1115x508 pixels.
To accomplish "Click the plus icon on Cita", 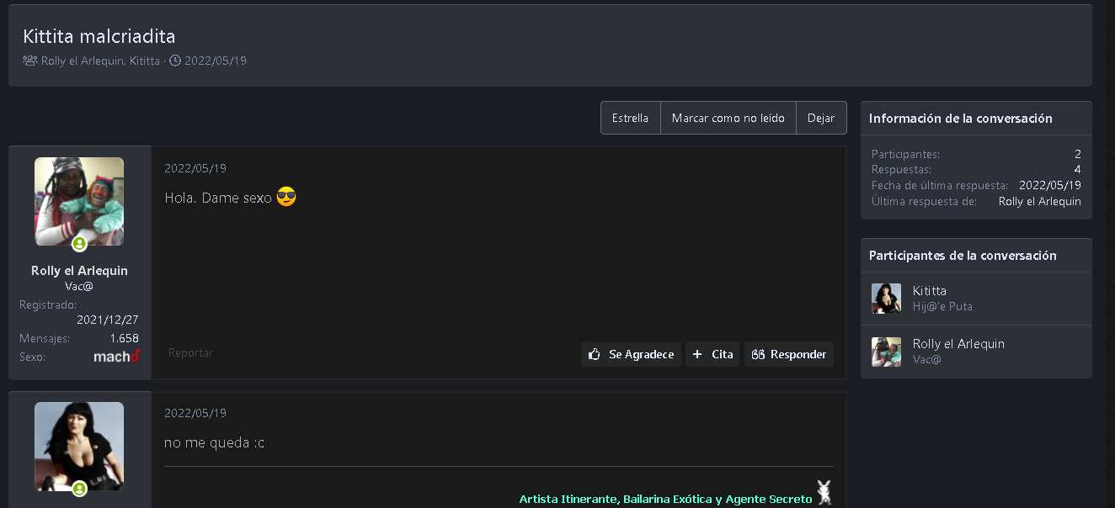I will coord(696,354).
